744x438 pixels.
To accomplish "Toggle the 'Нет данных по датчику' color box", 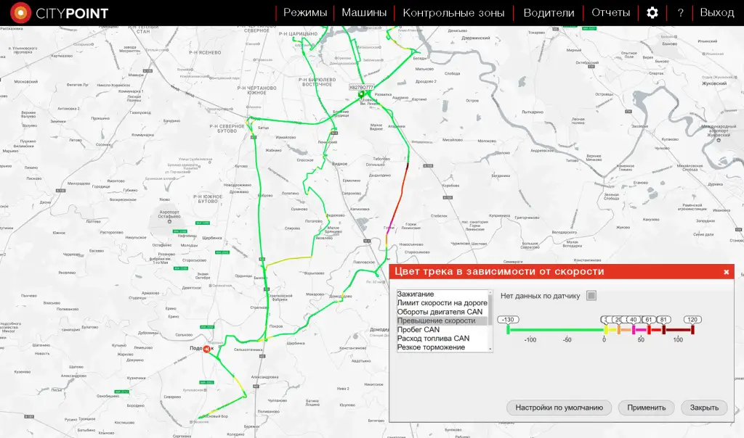I will click(x=591, y=295).
